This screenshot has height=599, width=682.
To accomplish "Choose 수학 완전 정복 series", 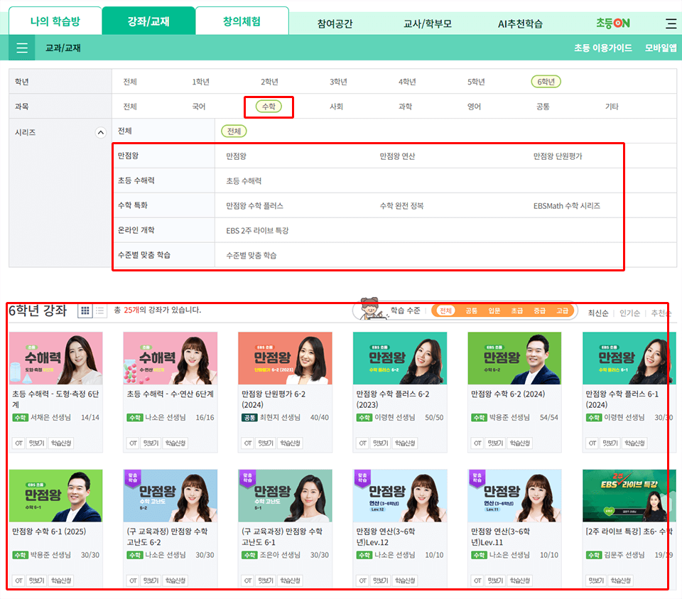I will [401, 206].
